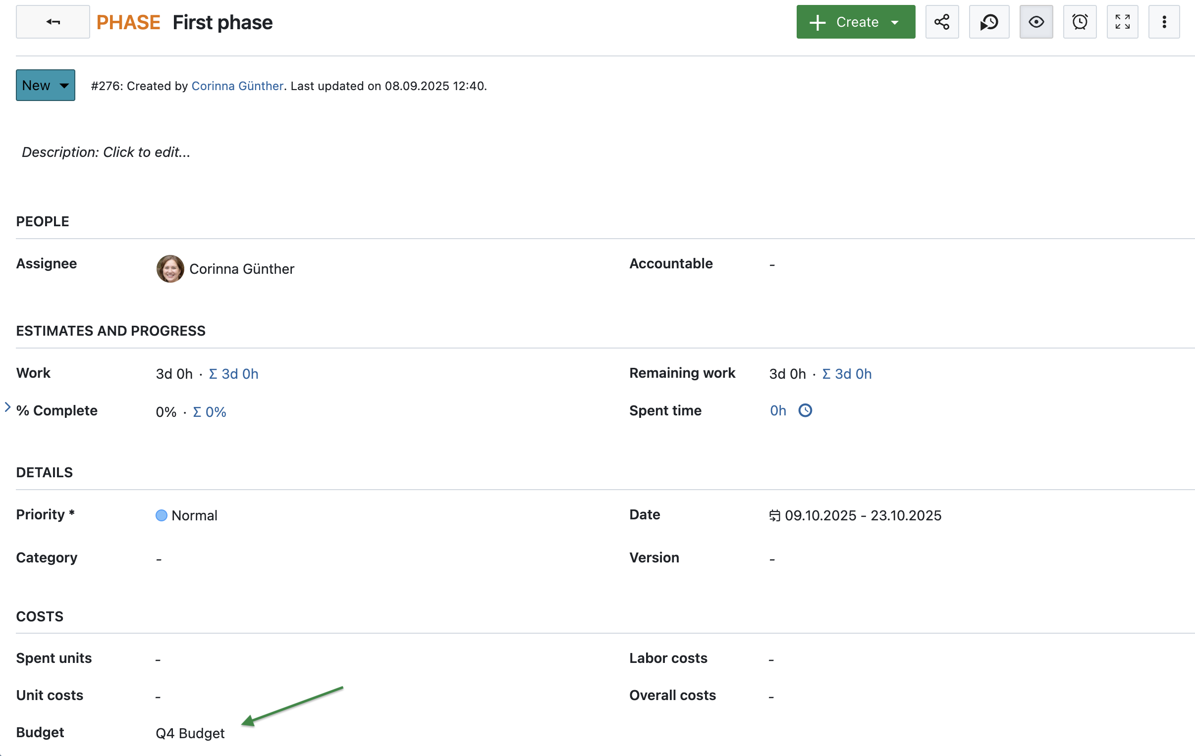
Task: Activate the baseline comparison icon
Action: point(988,22)
